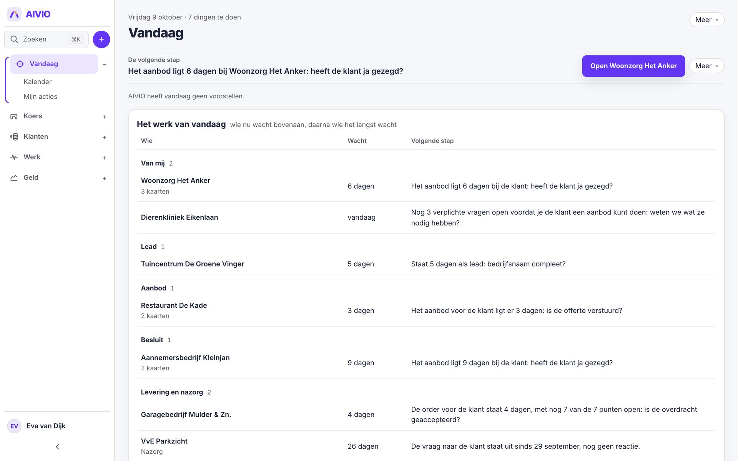Expand the Werk section with its plus
The image size is (738, 461).
click(105, 158)
